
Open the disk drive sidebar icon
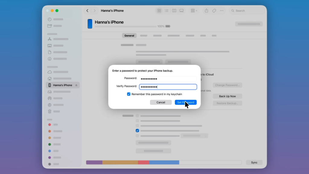pos(50,92)
